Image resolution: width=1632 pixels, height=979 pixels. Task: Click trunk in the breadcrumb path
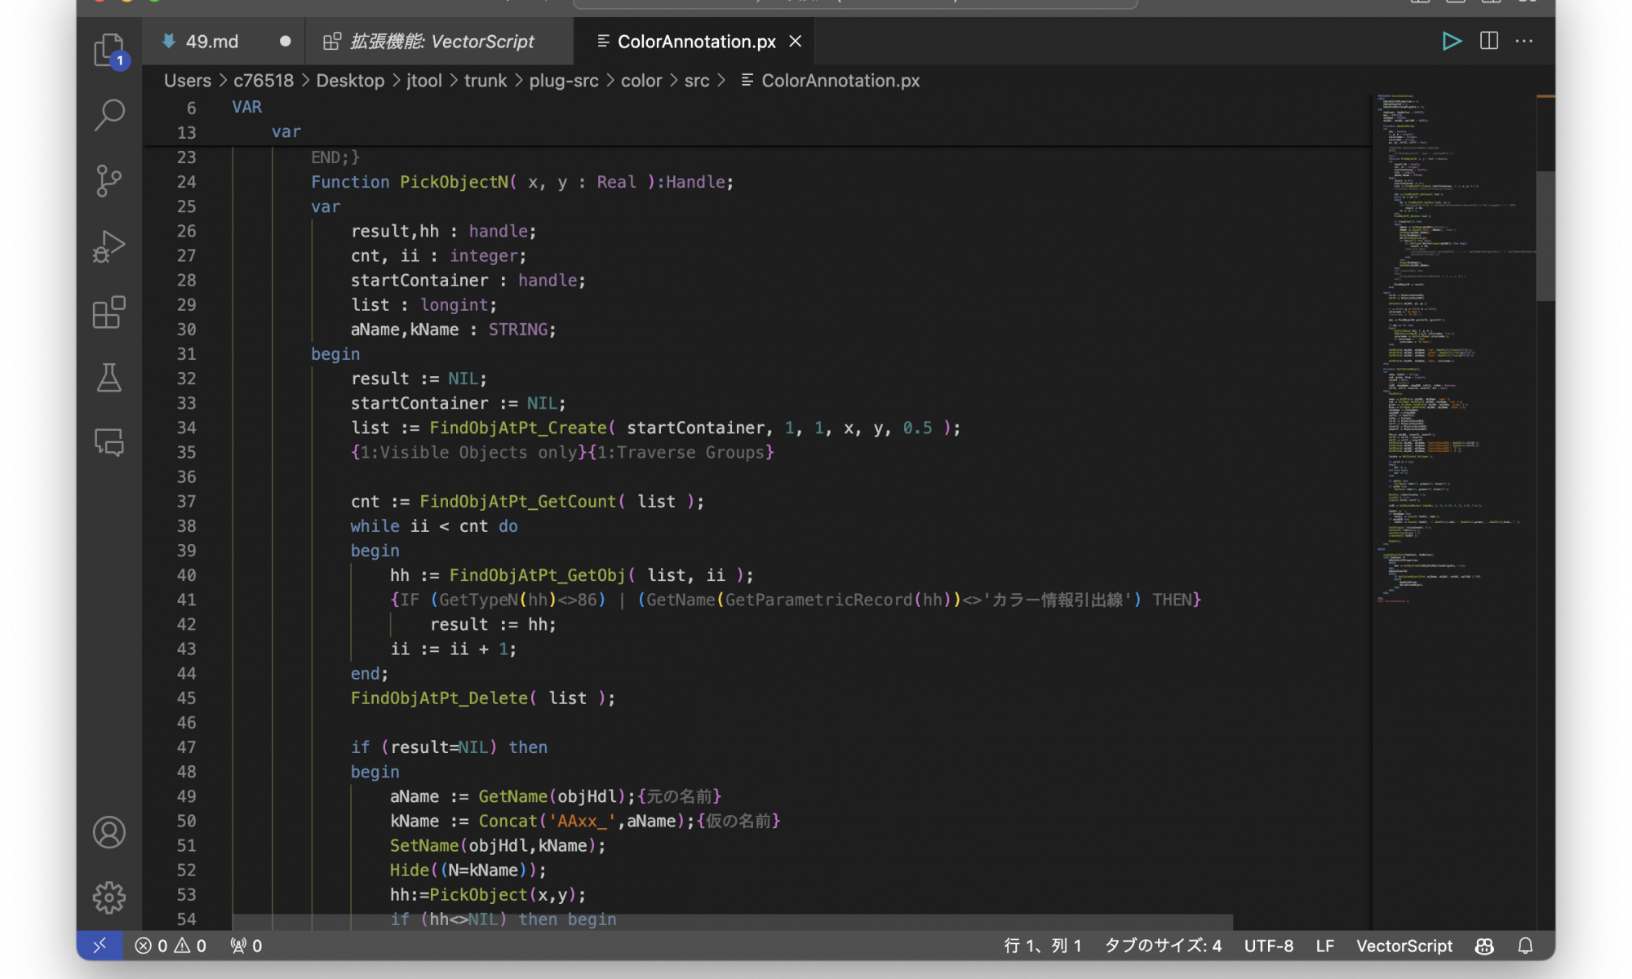[486, 81]
